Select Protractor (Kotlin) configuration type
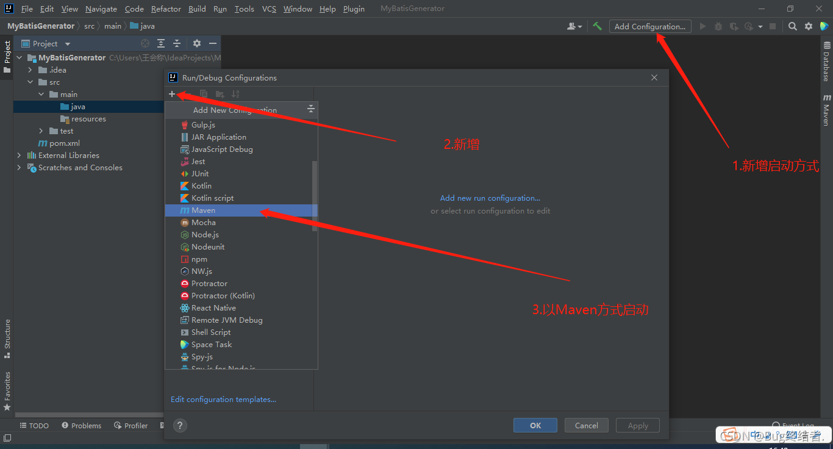Viewport: 833px width, 449px height. pyautogui.click(x=241, y=296)
